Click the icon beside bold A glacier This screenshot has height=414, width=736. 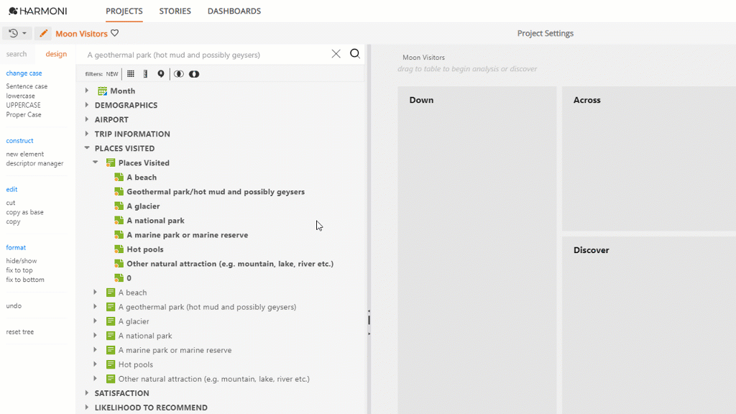(x=119, y=206)
